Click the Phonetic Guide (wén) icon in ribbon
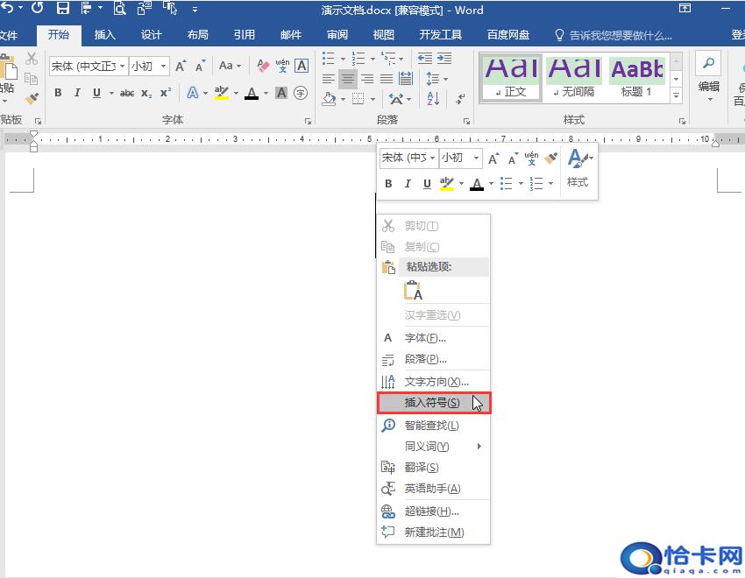Screen dimensions: 745x578 pyautogui.click(x=282, y=66)
